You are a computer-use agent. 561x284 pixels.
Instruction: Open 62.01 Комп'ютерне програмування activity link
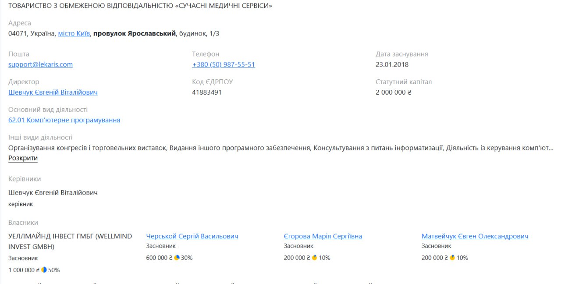[64, 120]
